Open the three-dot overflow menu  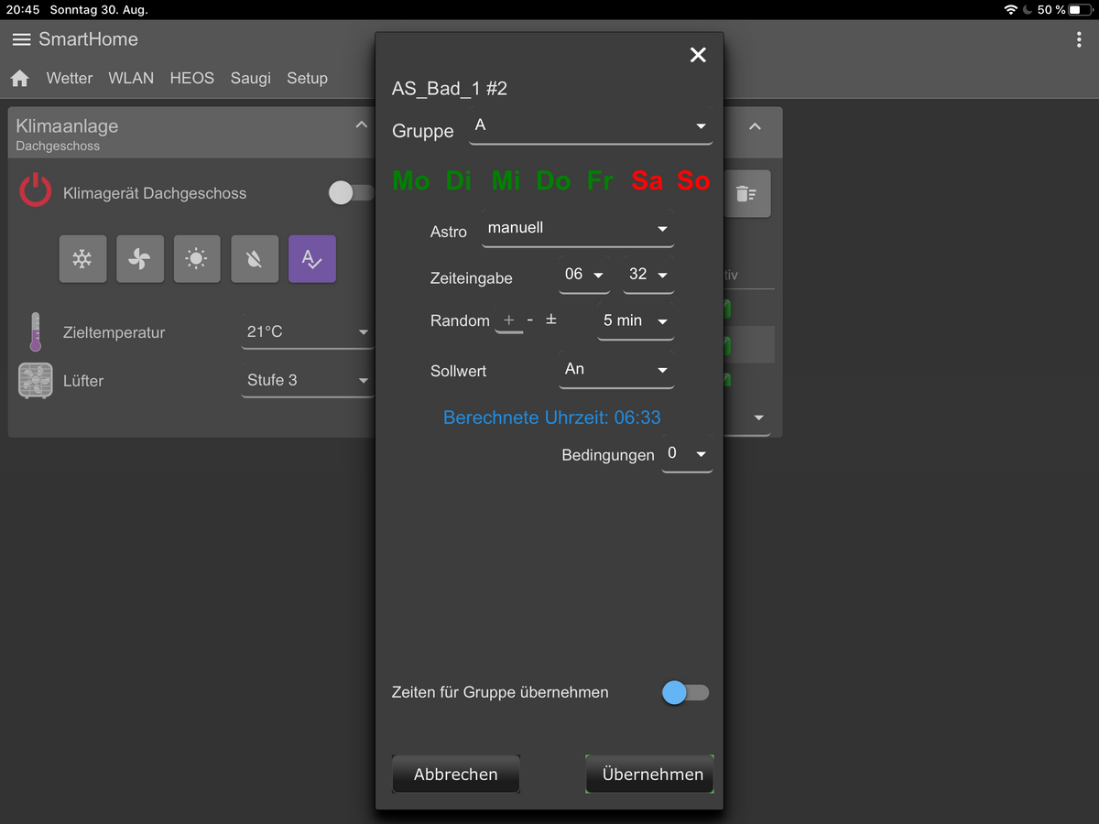pos(1079,40)
